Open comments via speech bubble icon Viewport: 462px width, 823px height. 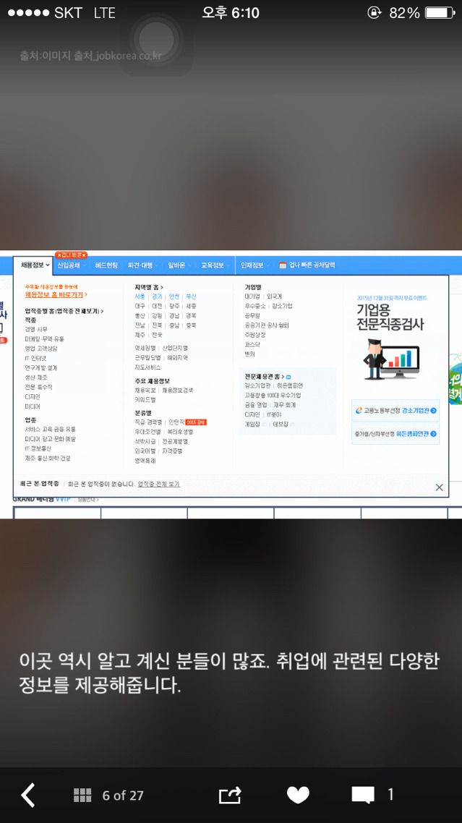point(363,796)
